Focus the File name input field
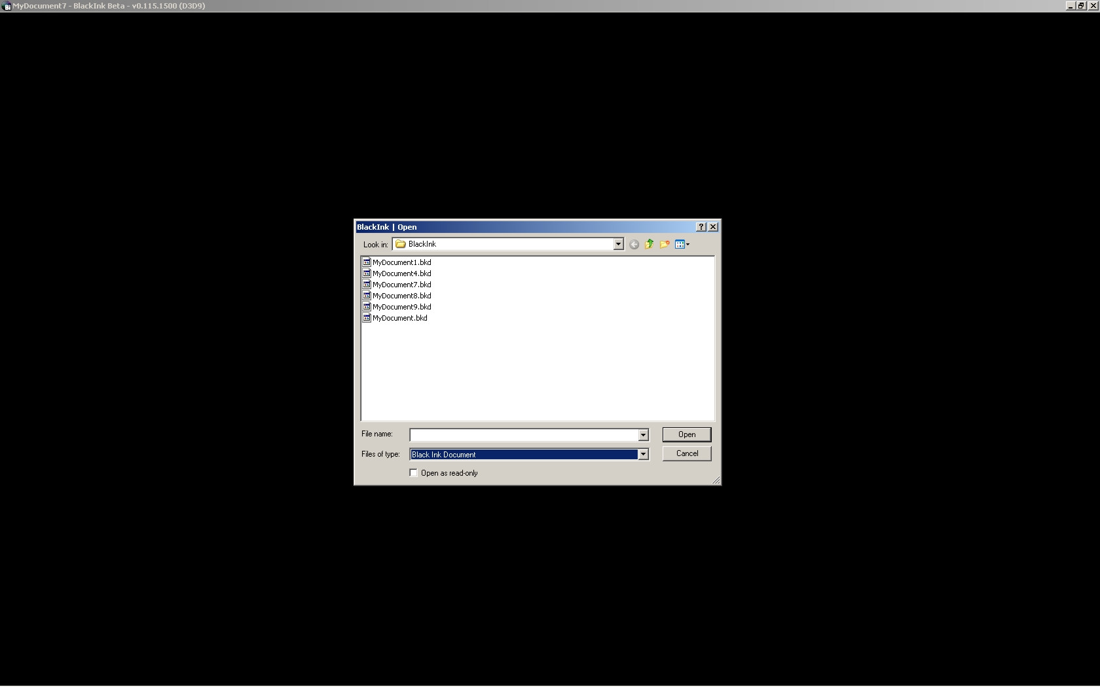The height and width of the screenshot is (687, 1100). pyautogui.click(x=524, y=435)
